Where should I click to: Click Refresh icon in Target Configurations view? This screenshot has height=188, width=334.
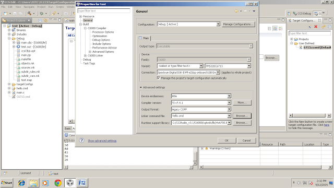pyautogui.click(x=324, y=27)
